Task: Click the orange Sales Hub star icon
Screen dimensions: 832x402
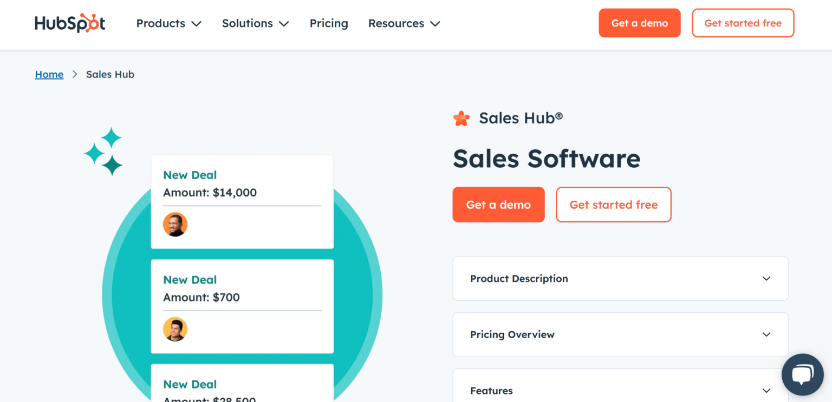Action: click(461, 118)
